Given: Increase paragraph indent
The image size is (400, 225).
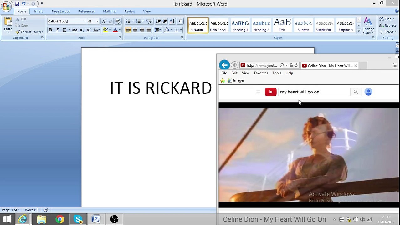Looking at the screenshot, I should (165, 21).
